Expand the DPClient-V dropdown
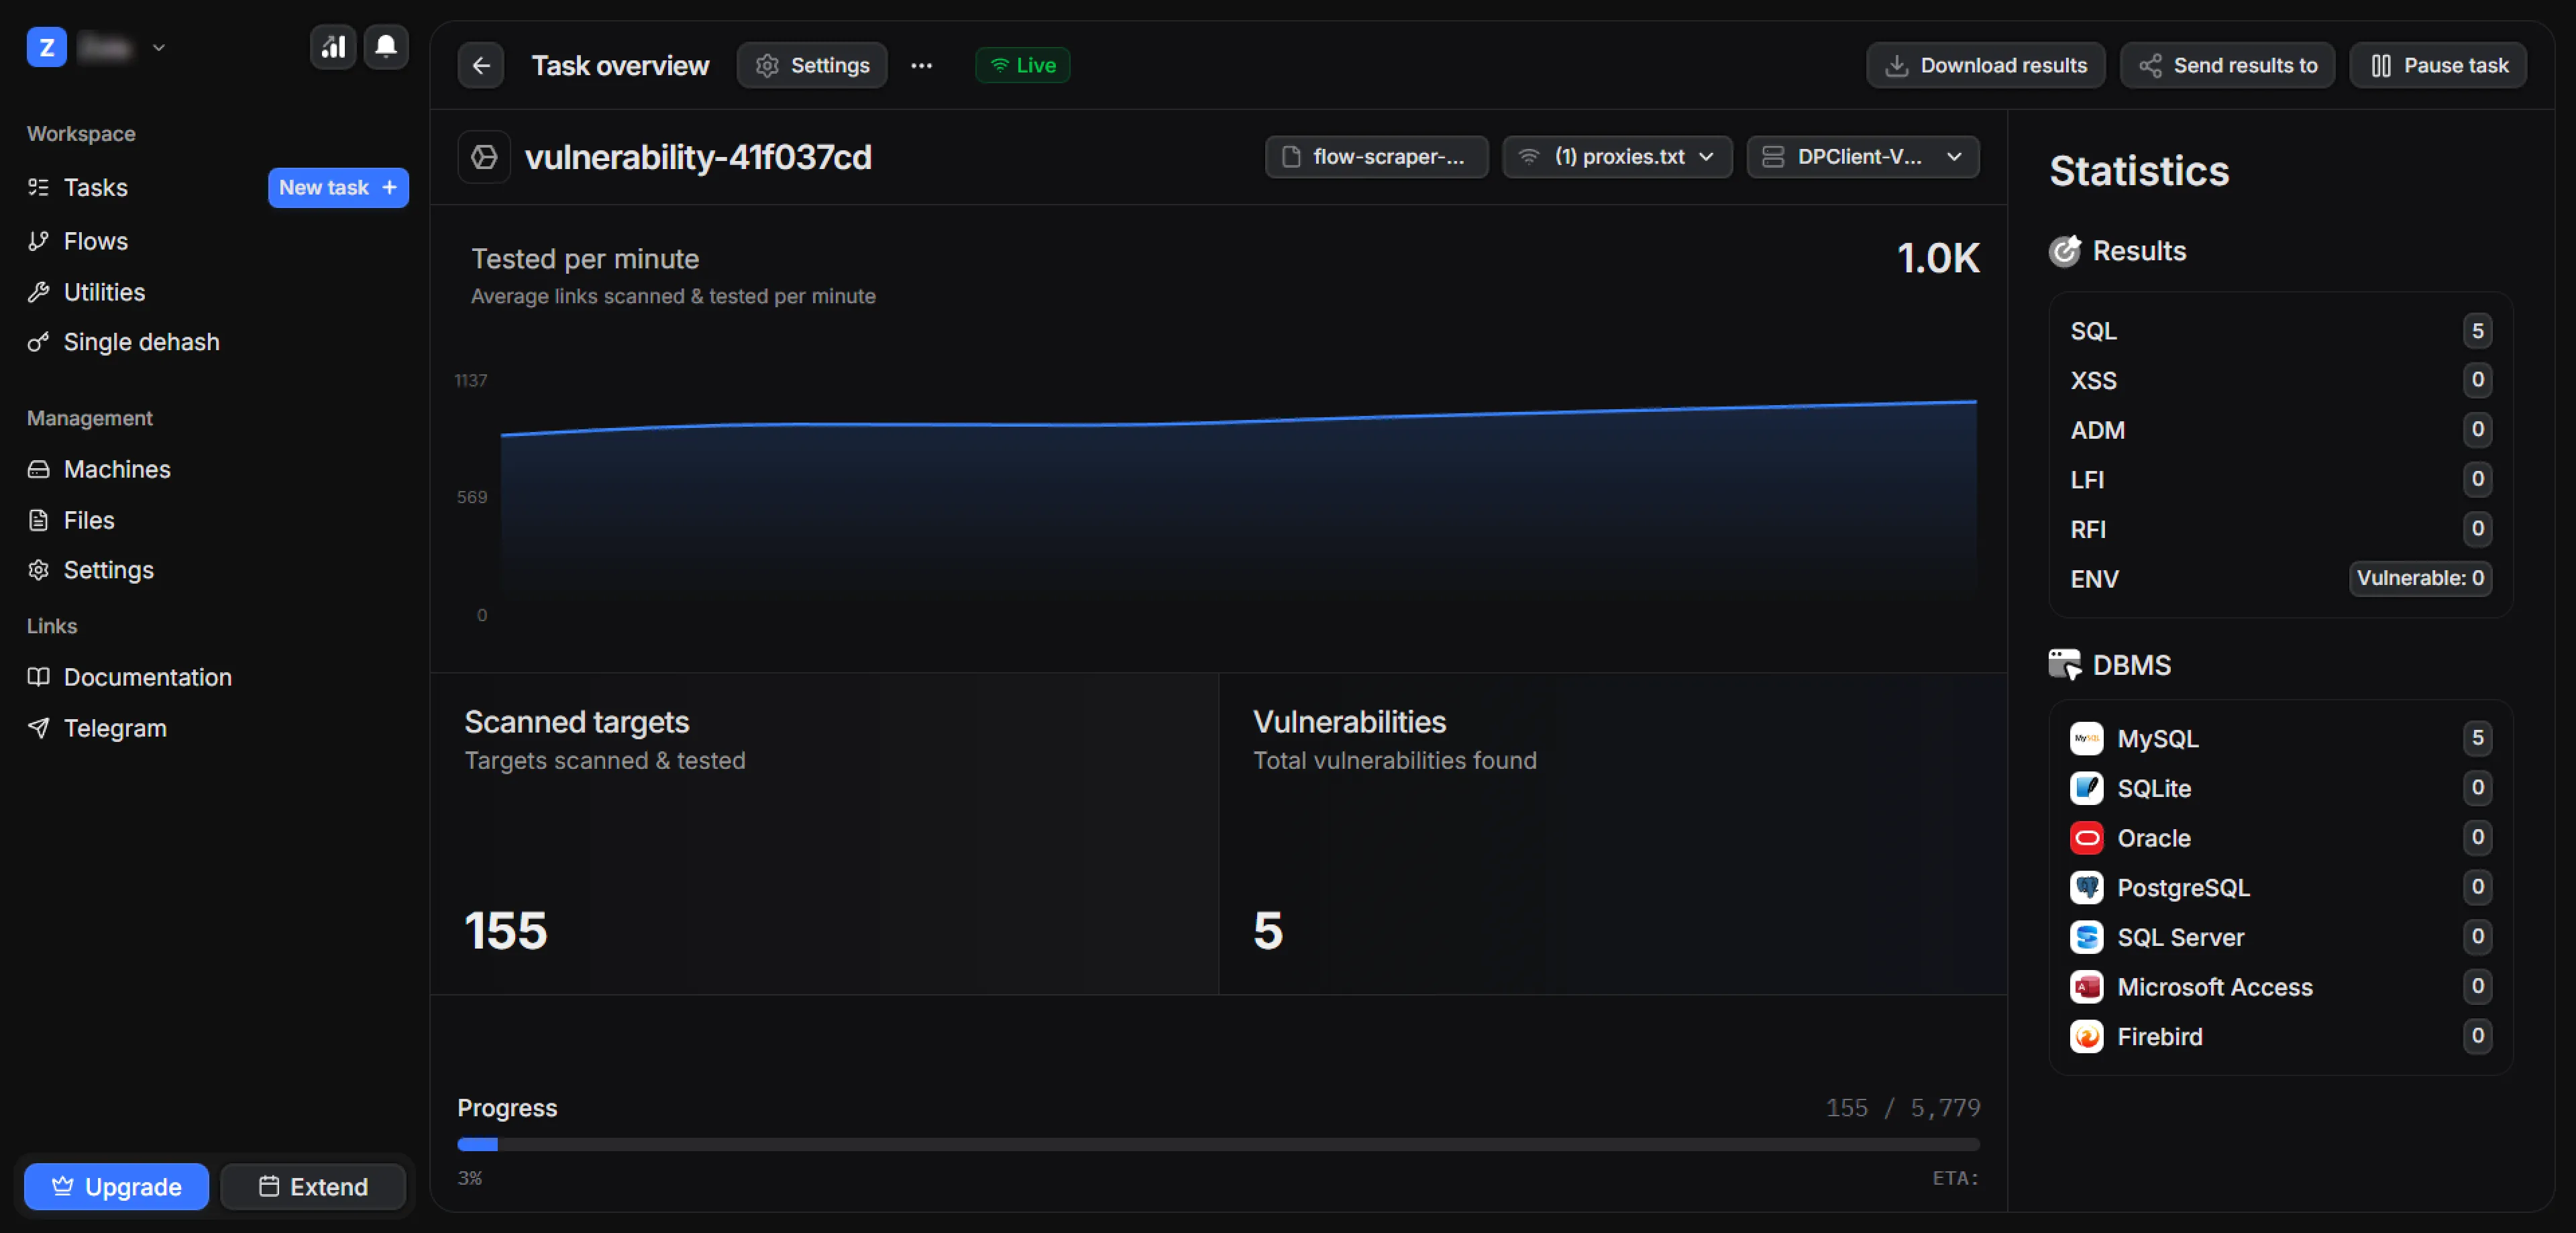Screen dimensions: 2576x1233 pyautogui.click(x=1862, y=157)
